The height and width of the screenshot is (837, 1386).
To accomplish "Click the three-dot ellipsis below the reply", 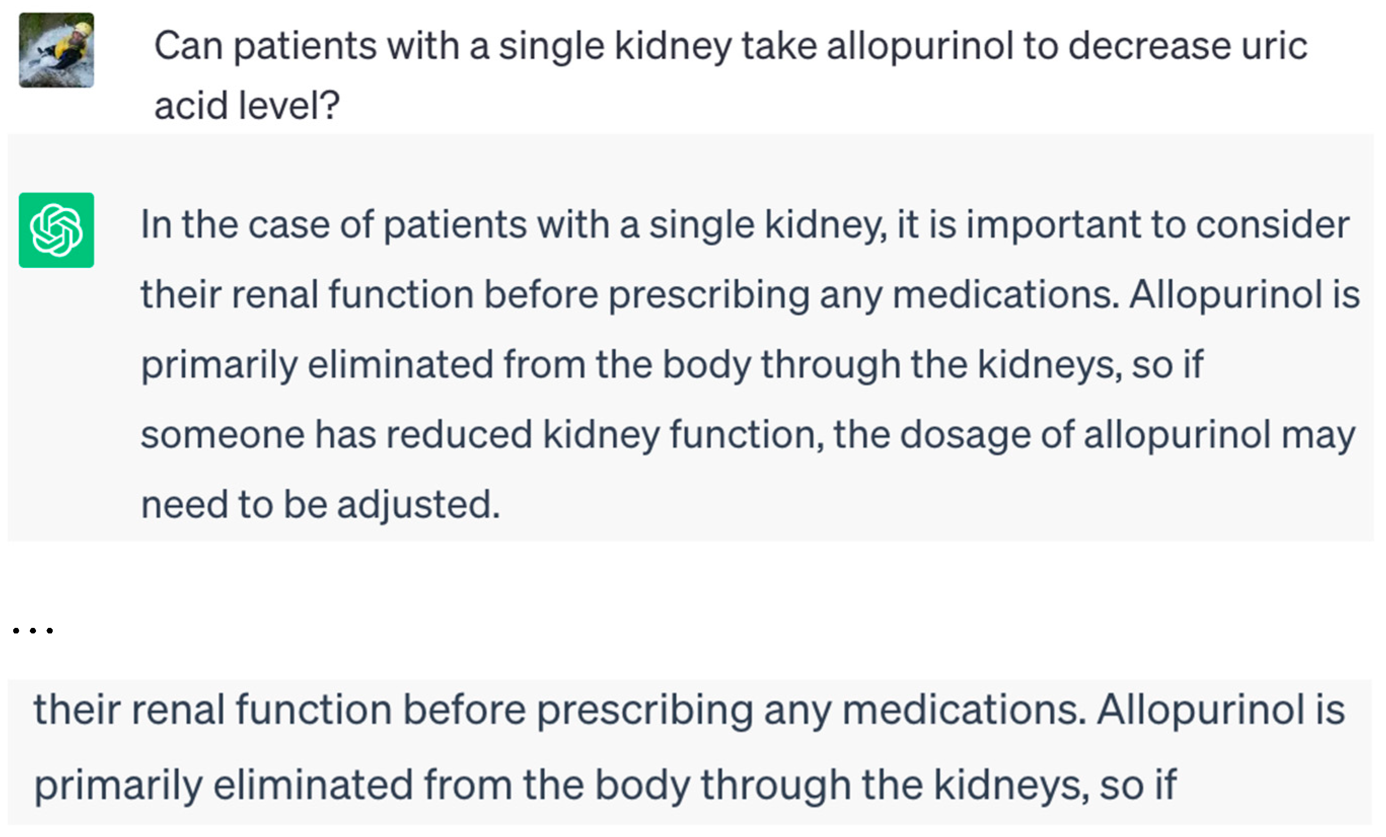I will pos(33,631).
